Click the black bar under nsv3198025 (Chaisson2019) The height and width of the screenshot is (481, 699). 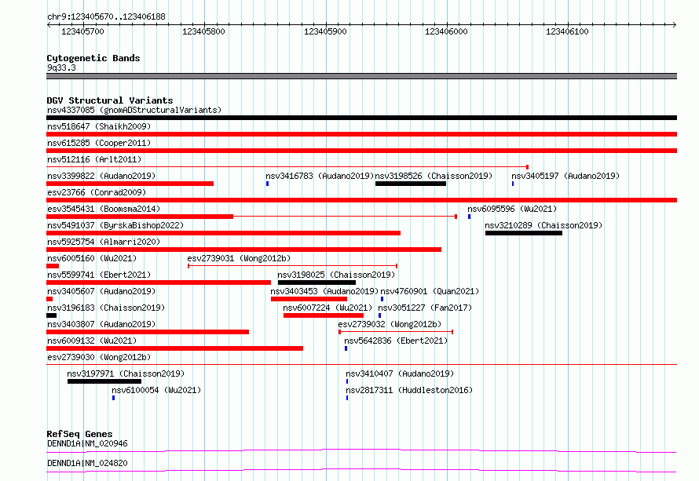(x=317, y=282)
